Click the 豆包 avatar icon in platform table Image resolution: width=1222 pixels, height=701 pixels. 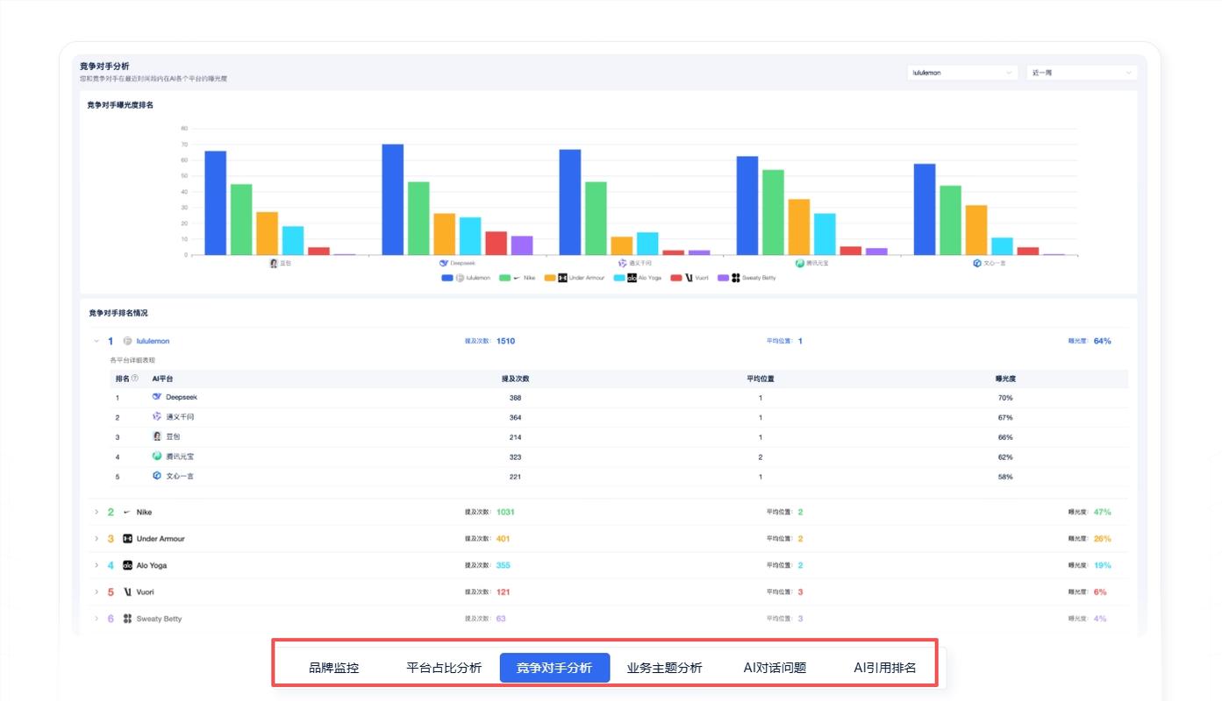click(x=157, y=436)
